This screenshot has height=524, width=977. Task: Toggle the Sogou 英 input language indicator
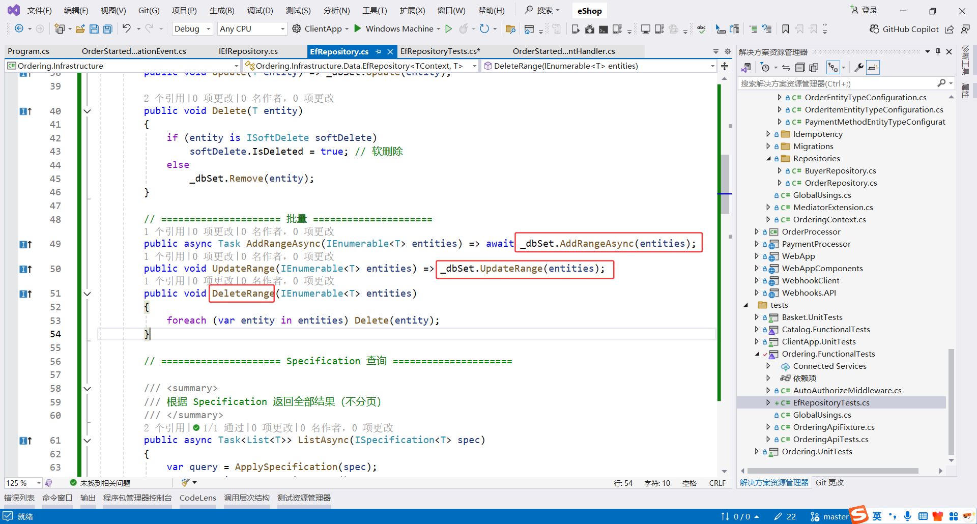[877, 516]
